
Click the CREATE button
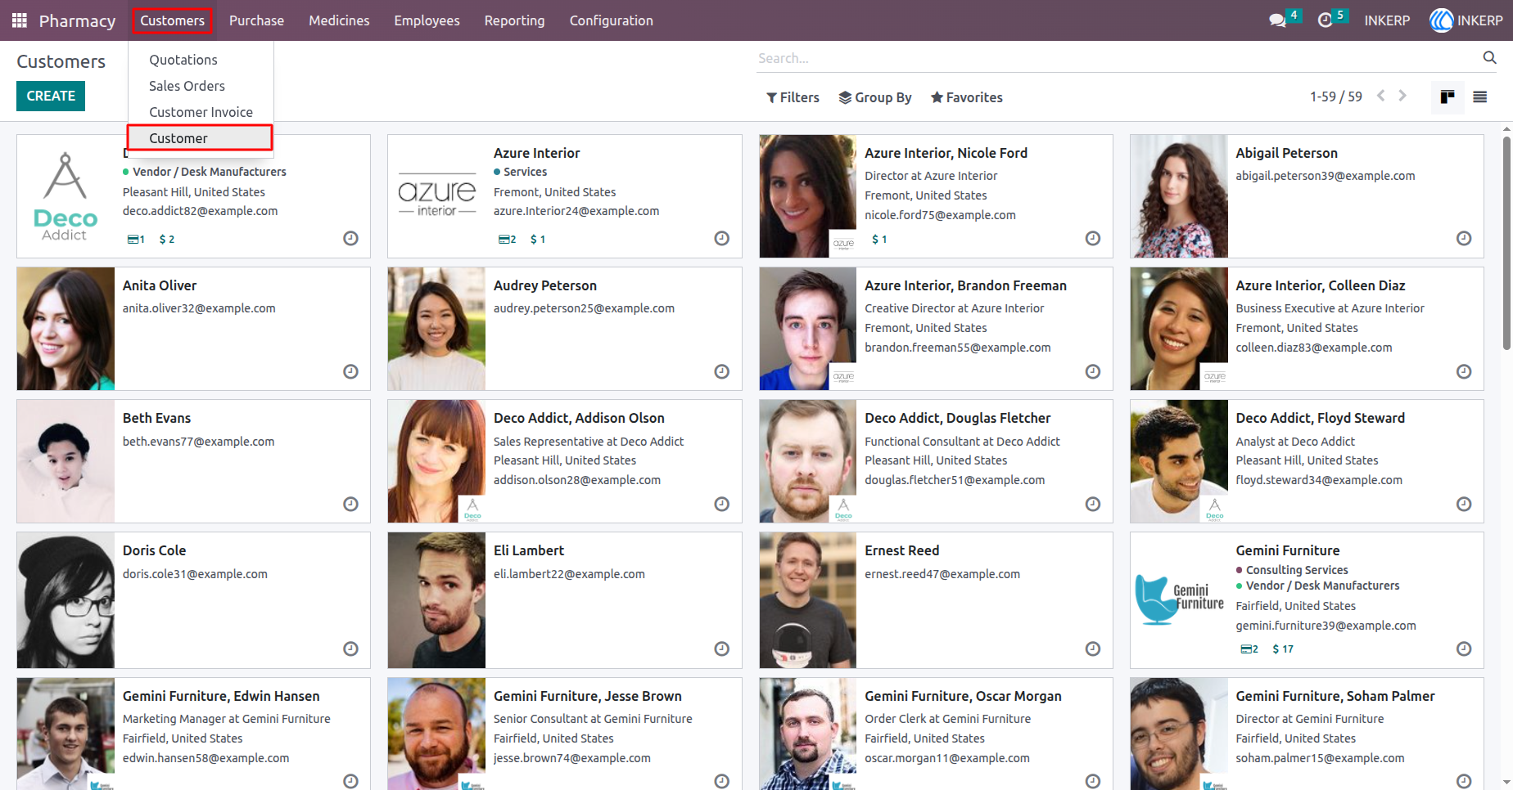click(51, 96)
